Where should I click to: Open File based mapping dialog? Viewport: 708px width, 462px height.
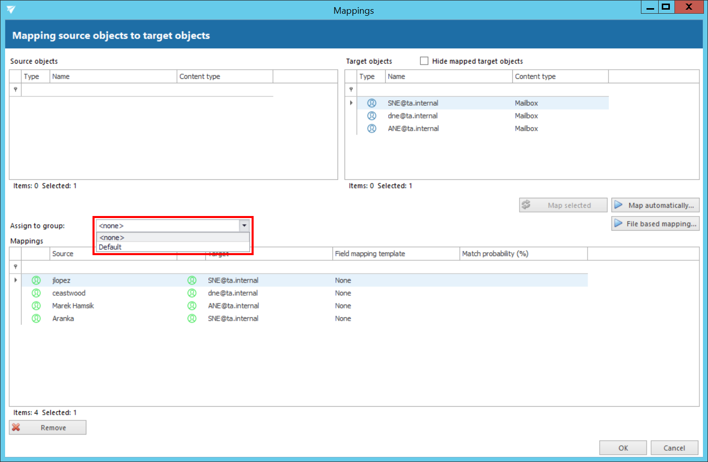click(x=655, y=224)
